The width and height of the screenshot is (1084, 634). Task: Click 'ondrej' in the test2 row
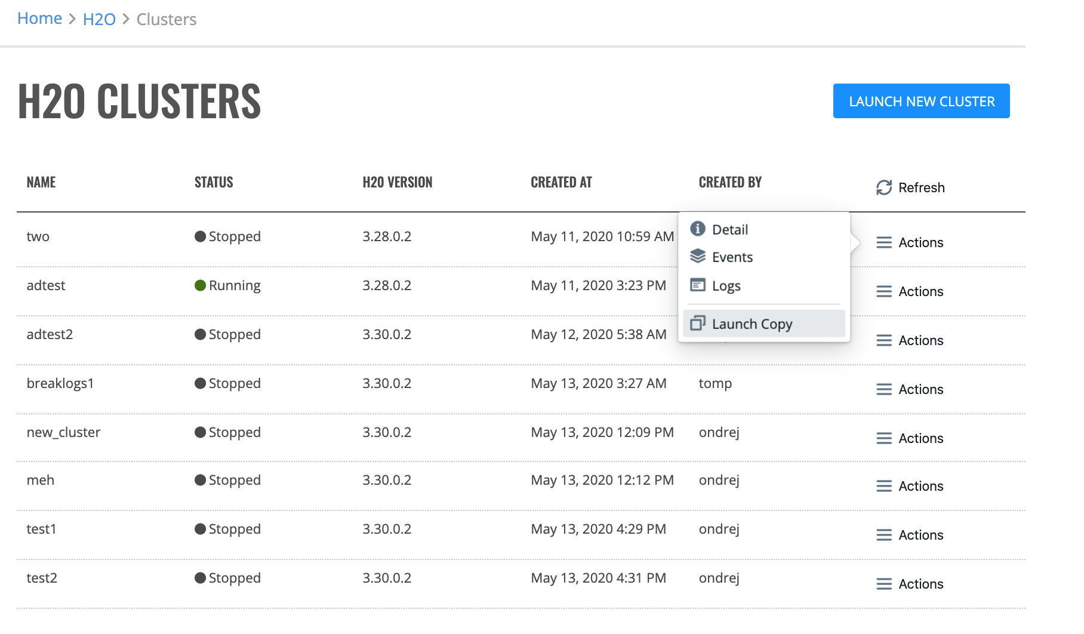[719, 578]
